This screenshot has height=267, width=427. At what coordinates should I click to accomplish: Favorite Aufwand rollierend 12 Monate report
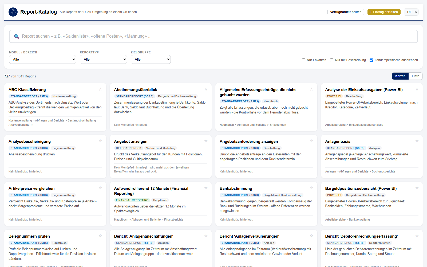click(206, 188)
